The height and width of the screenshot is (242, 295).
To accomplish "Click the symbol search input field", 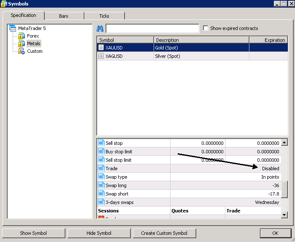I will pyautogui.click(x=153, y=28).
